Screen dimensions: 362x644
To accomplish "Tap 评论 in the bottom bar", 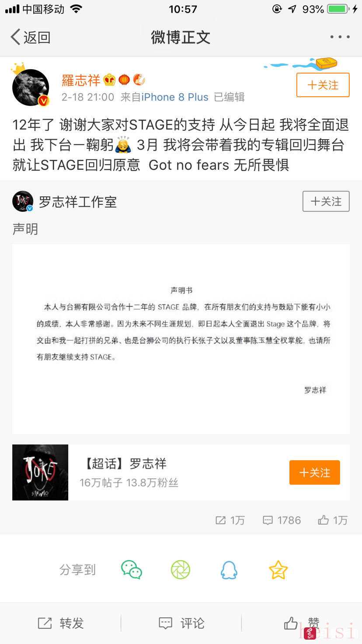I will 181,623.
